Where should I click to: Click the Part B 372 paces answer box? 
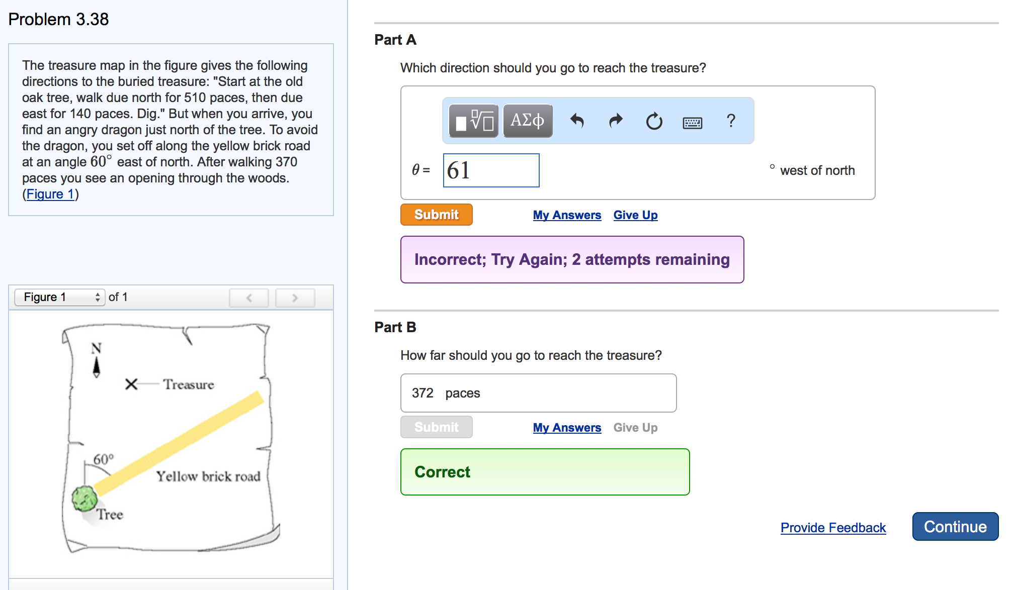pyautogui.click(x=538, y=393)
